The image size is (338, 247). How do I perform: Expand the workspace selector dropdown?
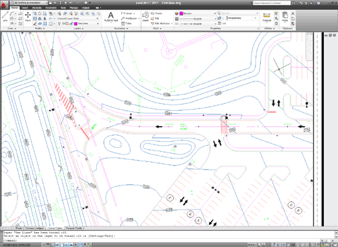coord(28,3)
